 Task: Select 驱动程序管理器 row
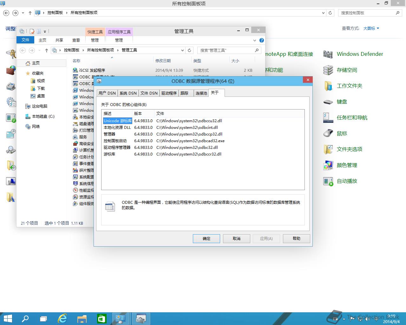pos(203,147)
